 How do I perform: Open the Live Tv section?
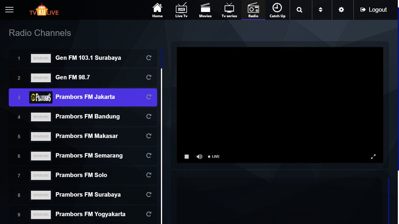tap(181, 10)
